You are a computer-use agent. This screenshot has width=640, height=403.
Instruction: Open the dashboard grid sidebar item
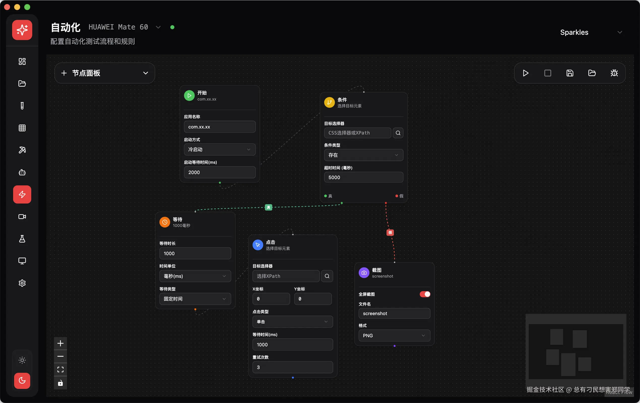click(22, 61)
